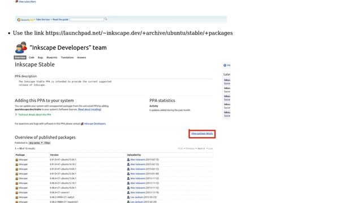
Task: Open Alex Valavanis link in ubuntu12.10.1 row
Action: click(137, 183)
